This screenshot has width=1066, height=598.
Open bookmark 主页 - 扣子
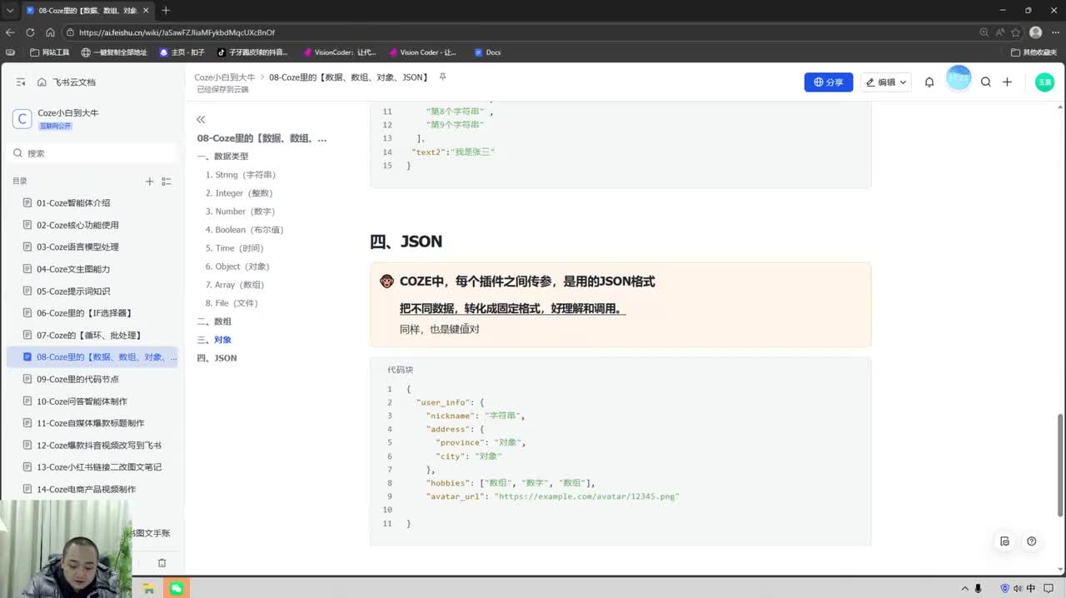point(182,52)
